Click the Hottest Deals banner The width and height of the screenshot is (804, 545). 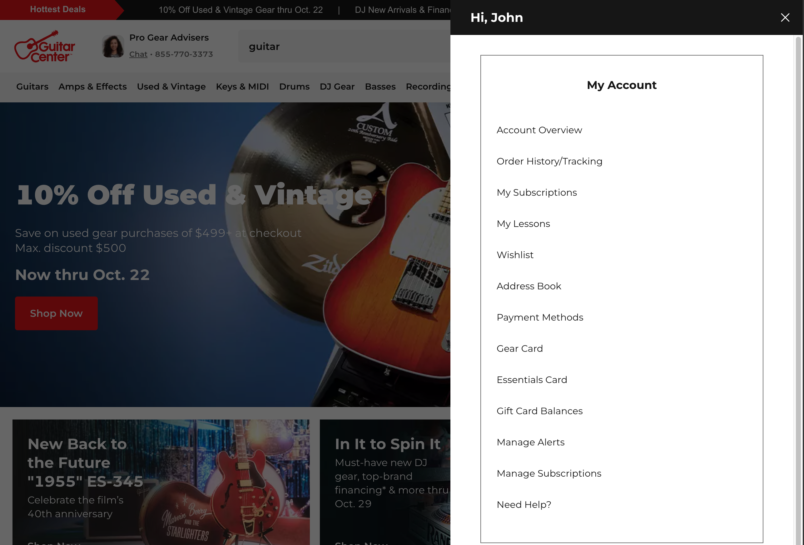click(x=57, y=9)
